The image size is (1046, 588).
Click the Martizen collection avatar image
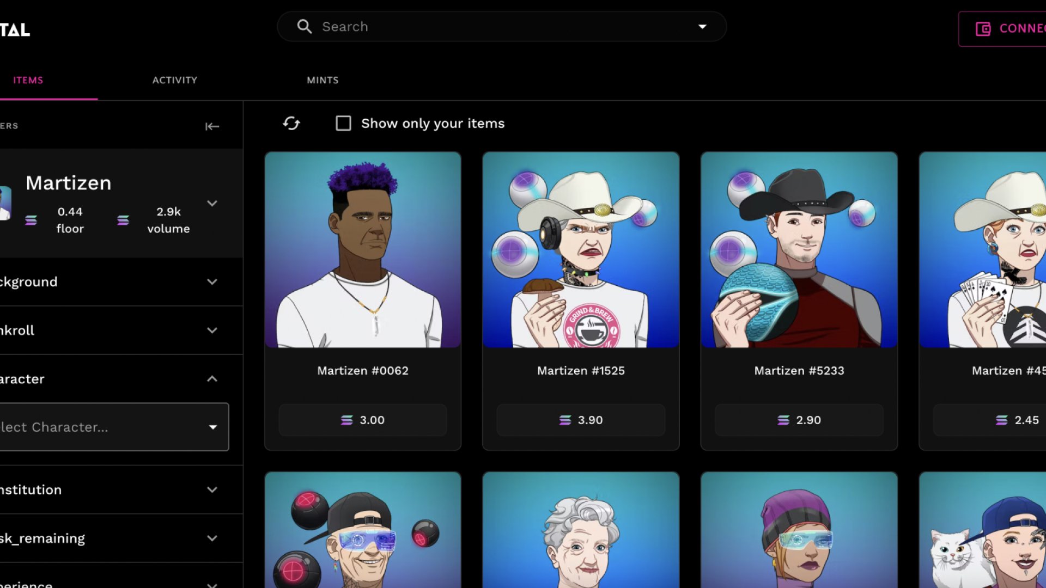click(5, 203)
